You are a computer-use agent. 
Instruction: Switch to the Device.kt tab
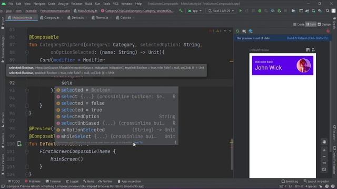[77, 18]
